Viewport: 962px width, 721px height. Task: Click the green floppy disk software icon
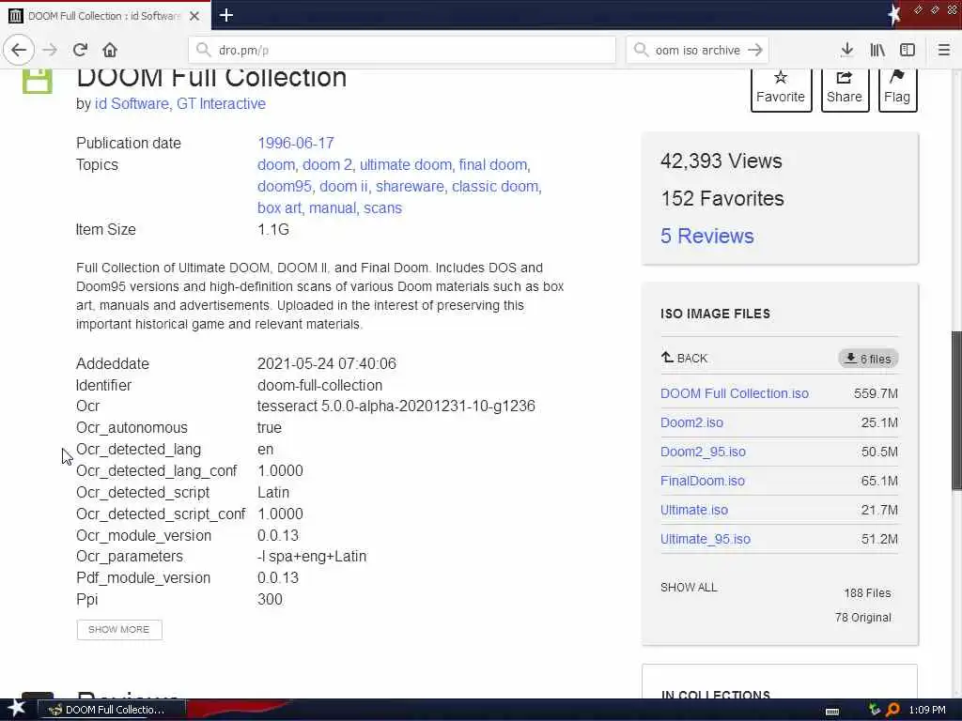[38, 81]
